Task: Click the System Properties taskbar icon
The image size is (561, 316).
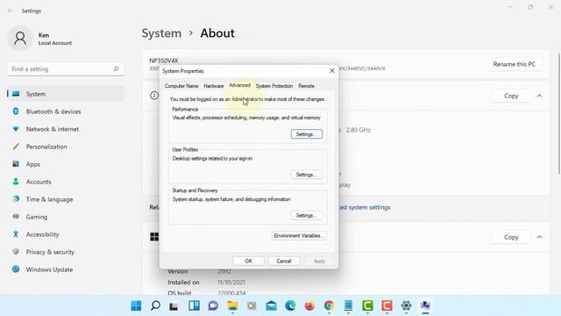Action: [425, 305]
